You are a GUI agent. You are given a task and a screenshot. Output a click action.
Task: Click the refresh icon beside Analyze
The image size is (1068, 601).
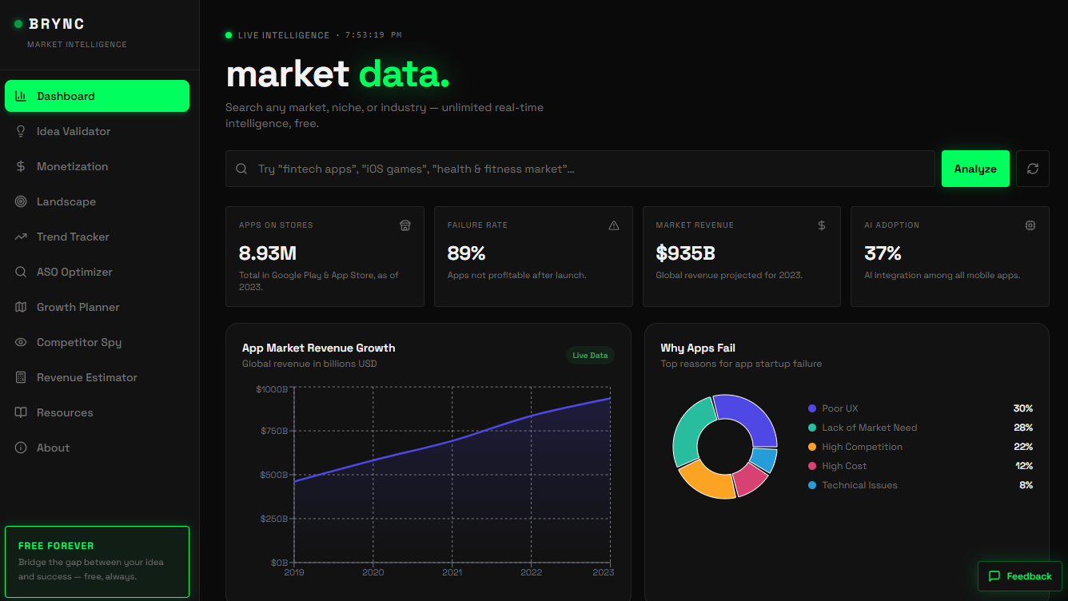(1032, 169)
